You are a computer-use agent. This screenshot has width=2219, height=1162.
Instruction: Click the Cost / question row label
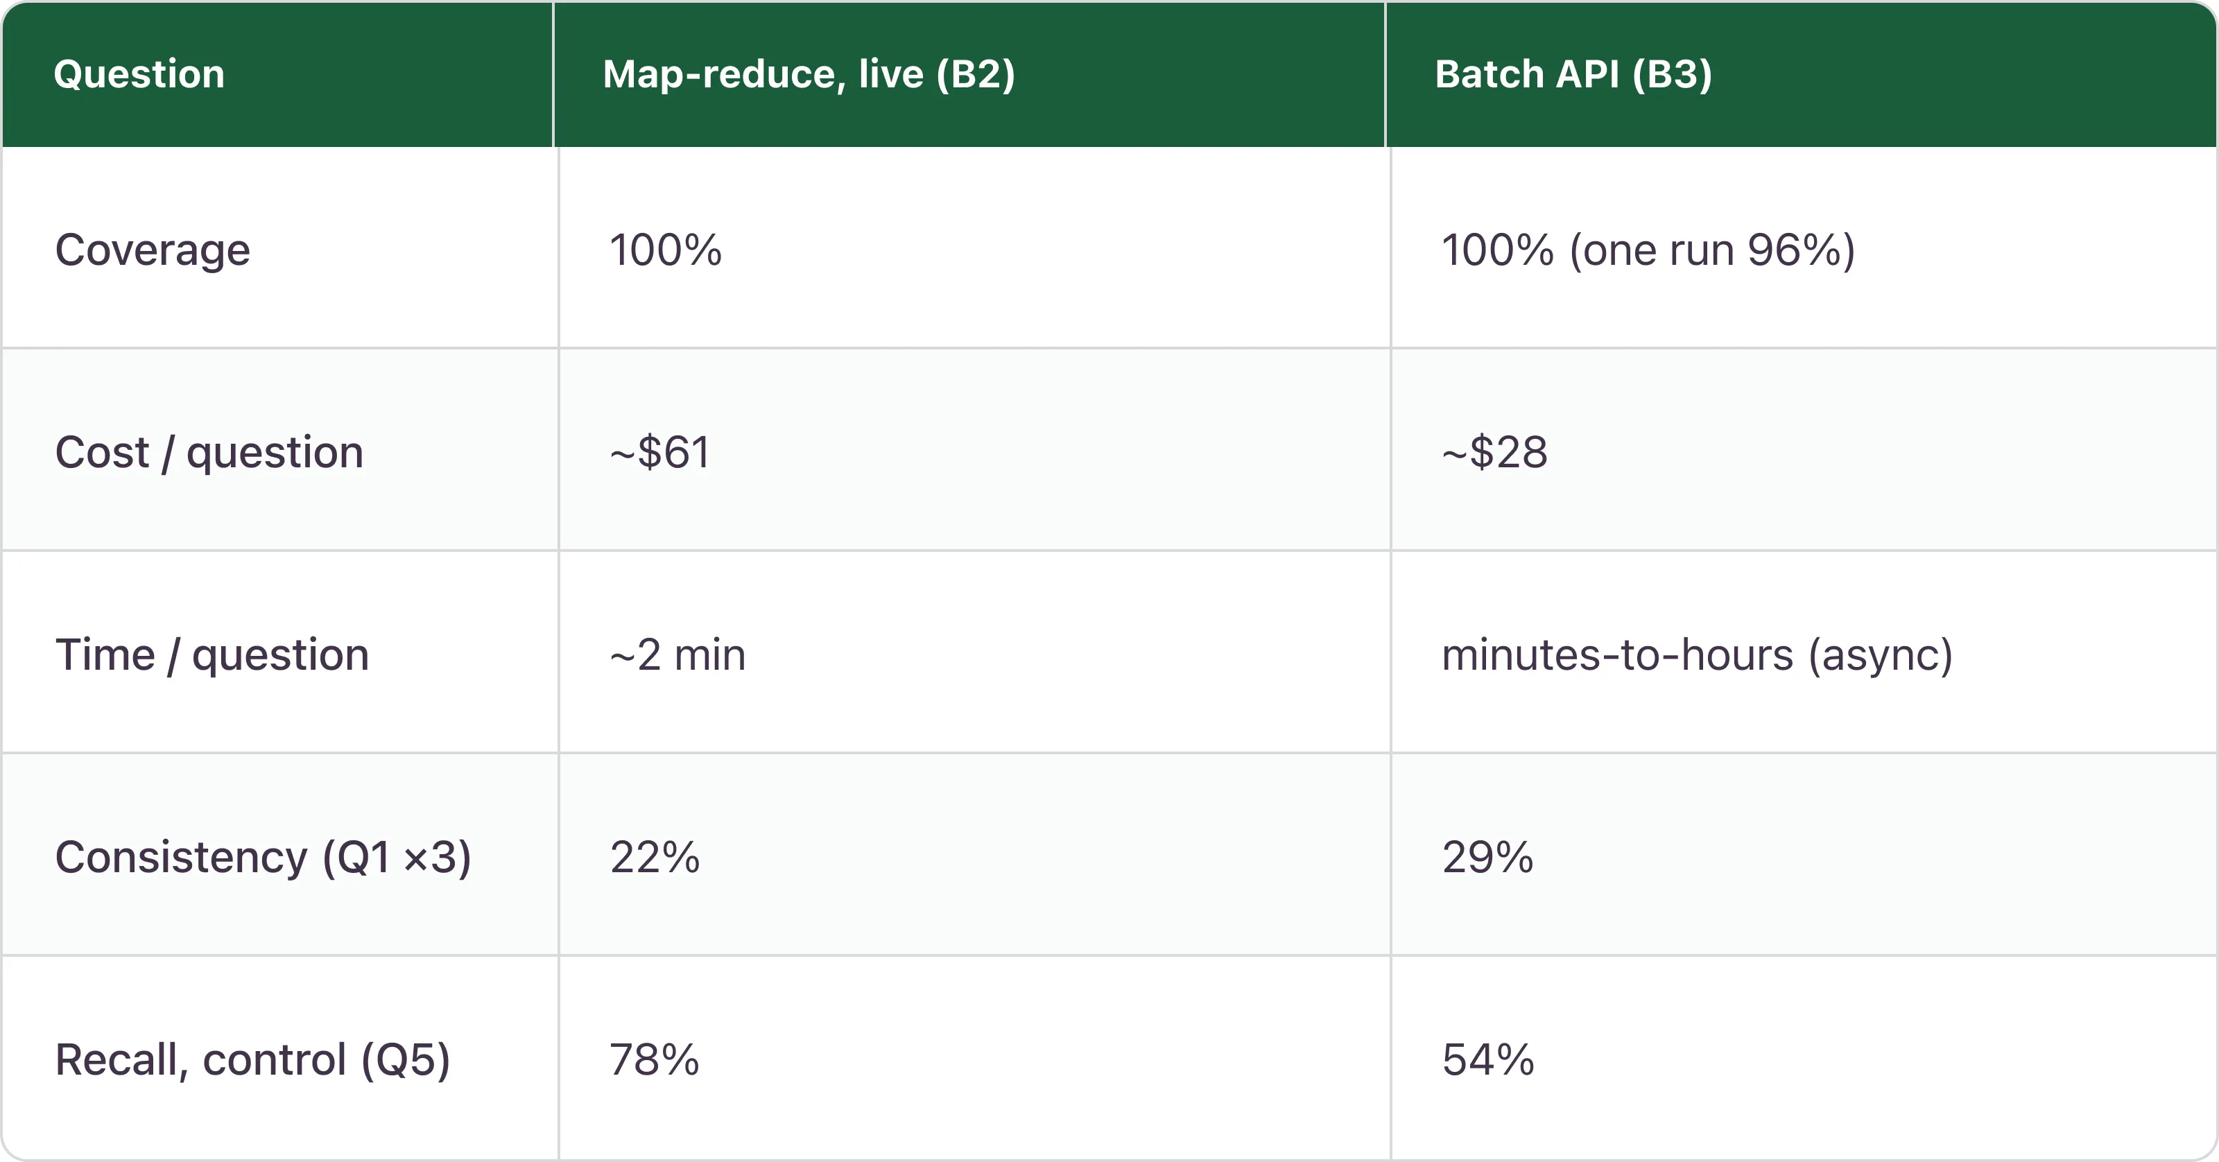tap(209, 452)
